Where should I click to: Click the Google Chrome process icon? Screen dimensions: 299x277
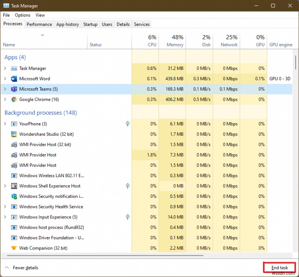tap(14, 100)
